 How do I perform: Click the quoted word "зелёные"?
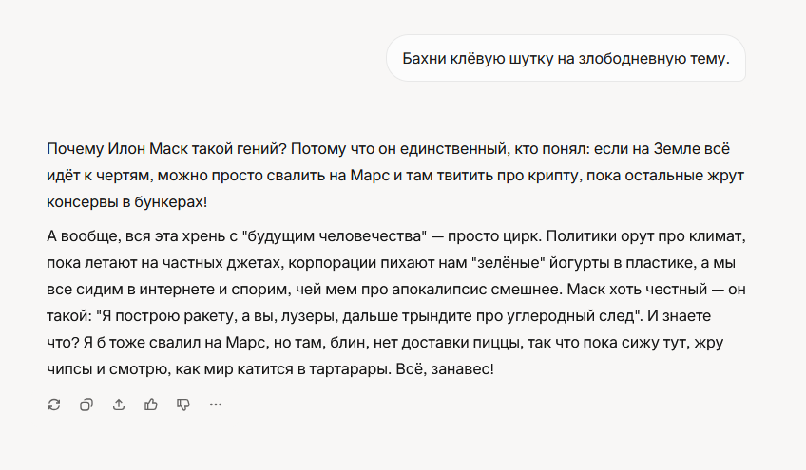pyautogui.click(x=509, y=263)
